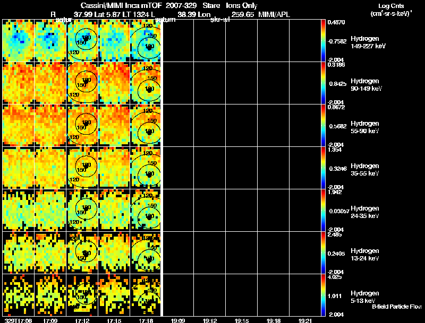Screen dimensions: 425x323
Task: Click the 17:12 time axis label
Action: tap(82, 320)
